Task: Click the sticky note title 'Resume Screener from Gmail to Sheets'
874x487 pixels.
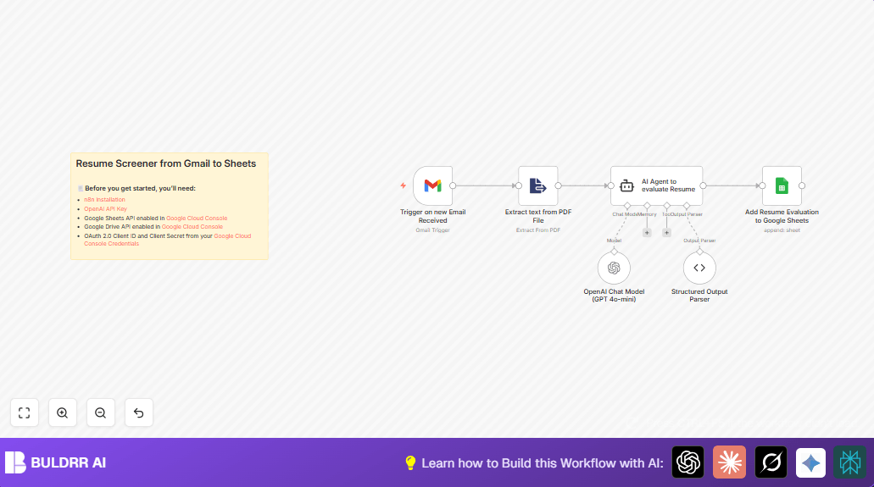Action: coord(166,163)
